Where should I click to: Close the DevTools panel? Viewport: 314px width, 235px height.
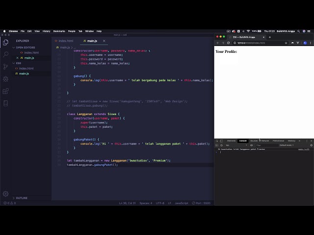311,141
